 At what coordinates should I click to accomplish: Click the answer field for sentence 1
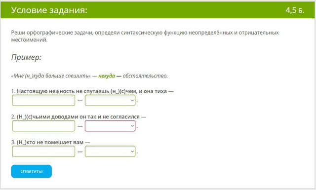tap(43, 100)
